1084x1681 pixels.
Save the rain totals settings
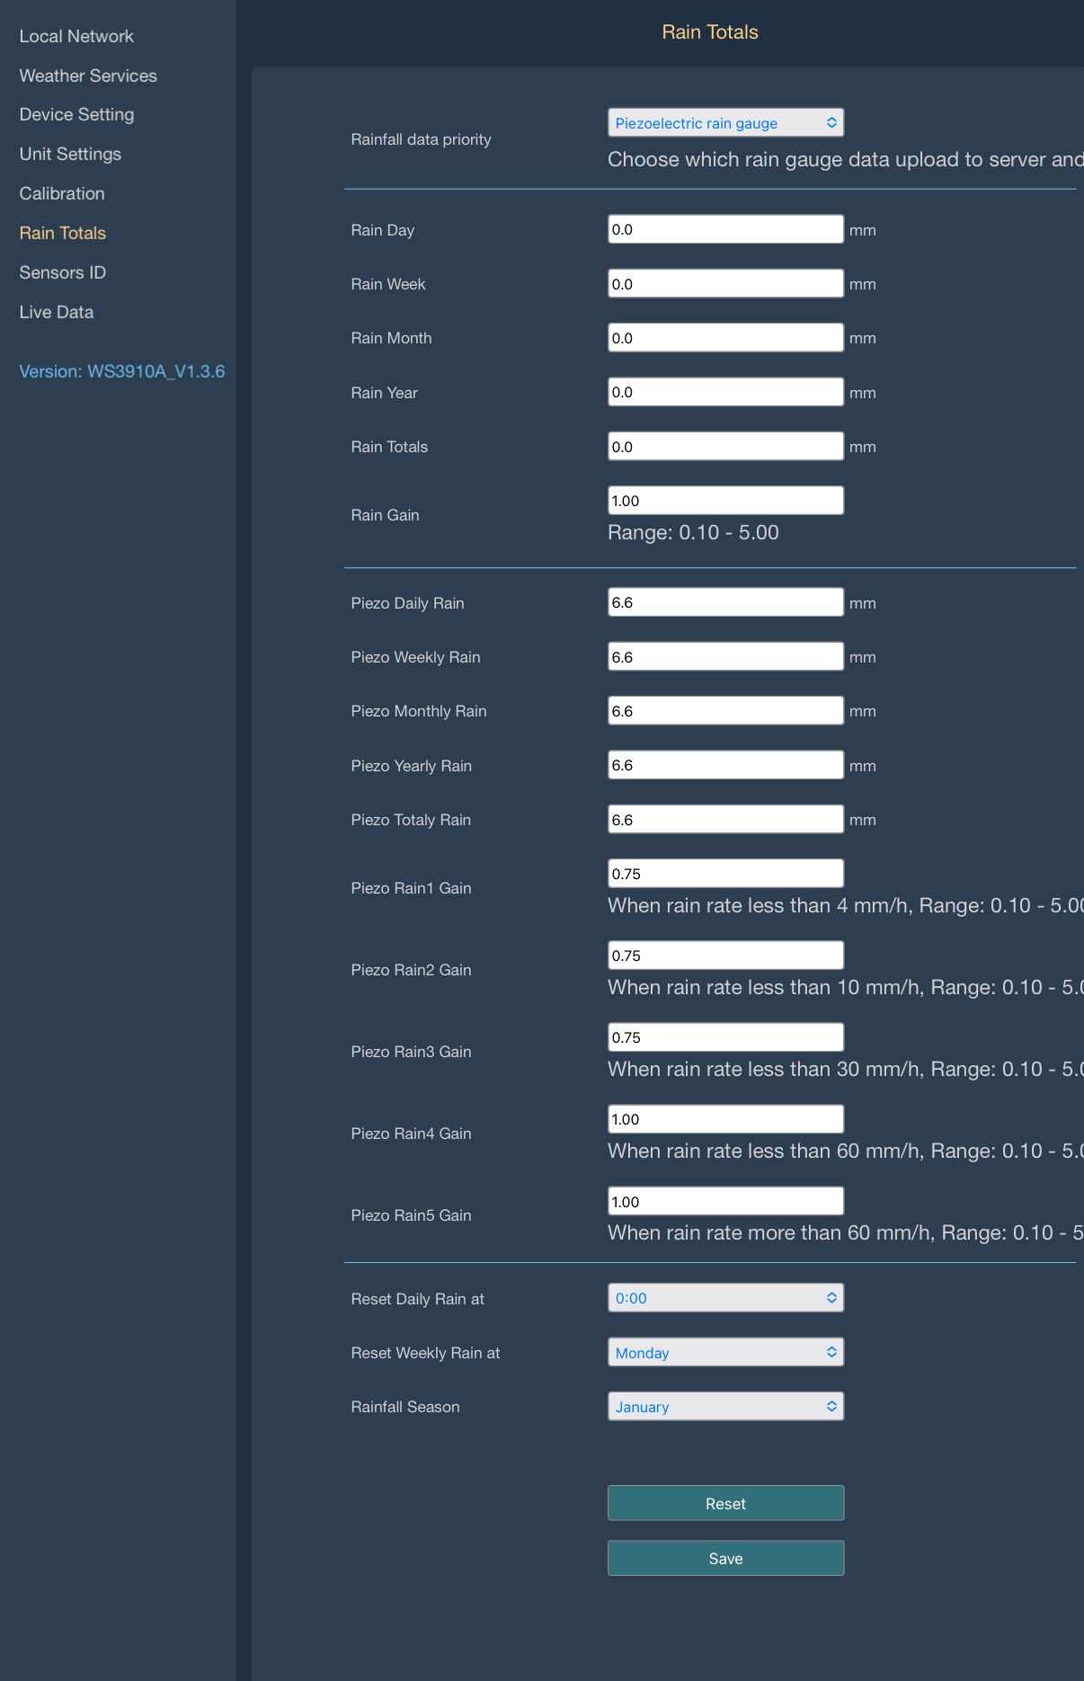(x=725, y=1558)
